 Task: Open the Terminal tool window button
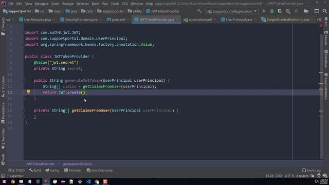[x=73, y=170]
